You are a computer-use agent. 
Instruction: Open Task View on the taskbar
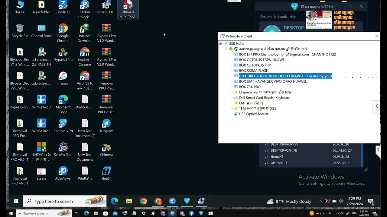click(x=76, y=213)
